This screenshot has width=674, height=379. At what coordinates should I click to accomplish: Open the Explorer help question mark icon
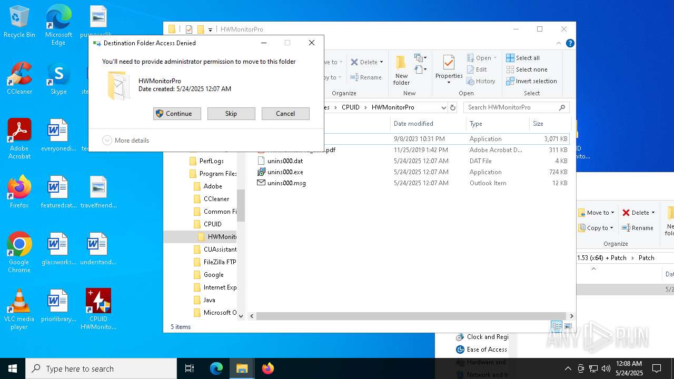click(569, 43)
